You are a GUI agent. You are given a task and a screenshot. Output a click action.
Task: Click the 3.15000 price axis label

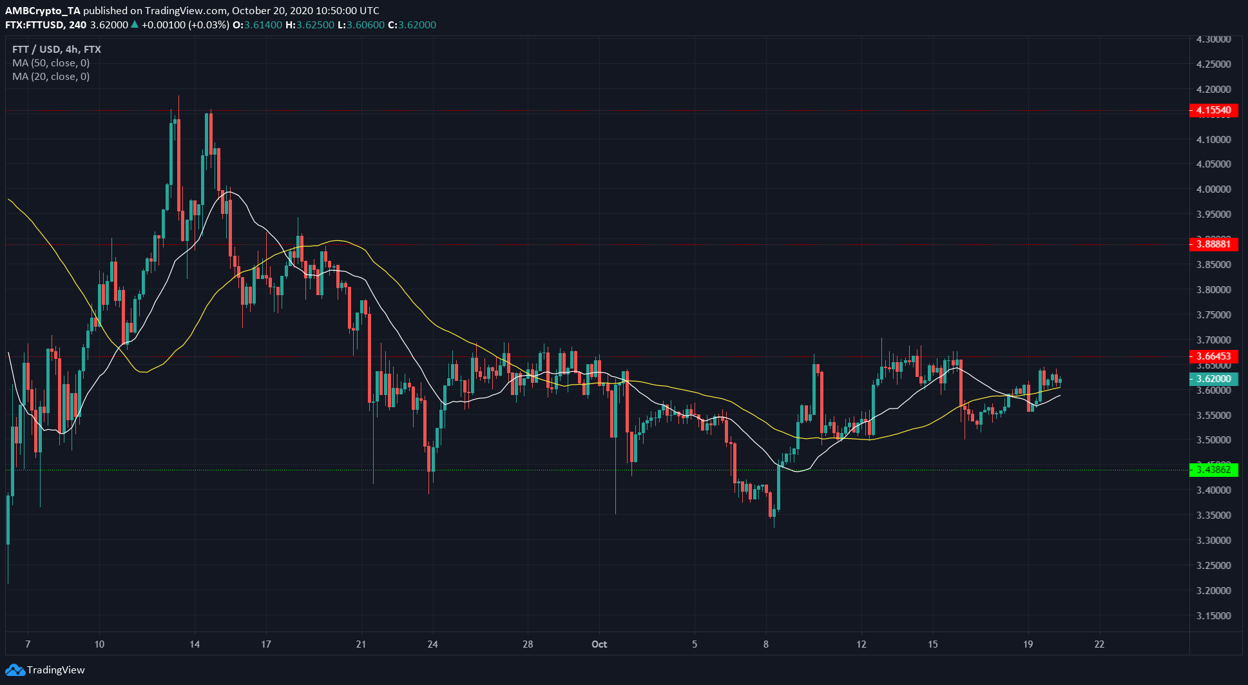coord(1213,616)
